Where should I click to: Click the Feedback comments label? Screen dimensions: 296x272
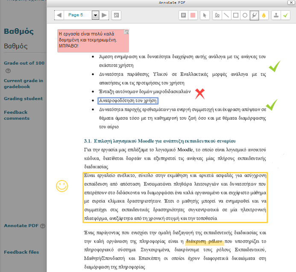pos(17,115)
